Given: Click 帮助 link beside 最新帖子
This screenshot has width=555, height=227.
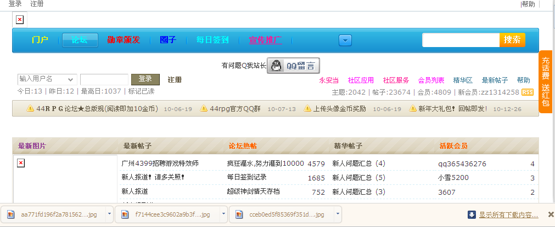Looking at the screenshot, I should click(x=524, y=80).
